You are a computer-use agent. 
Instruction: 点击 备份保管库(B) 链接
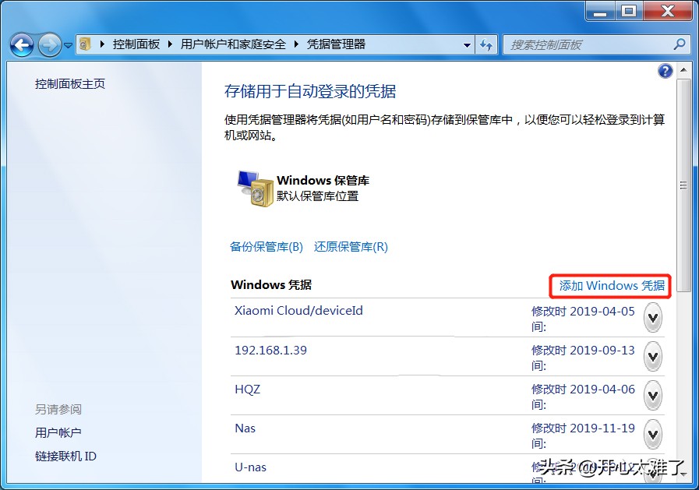pyautogui.click(x=267, y=246)
